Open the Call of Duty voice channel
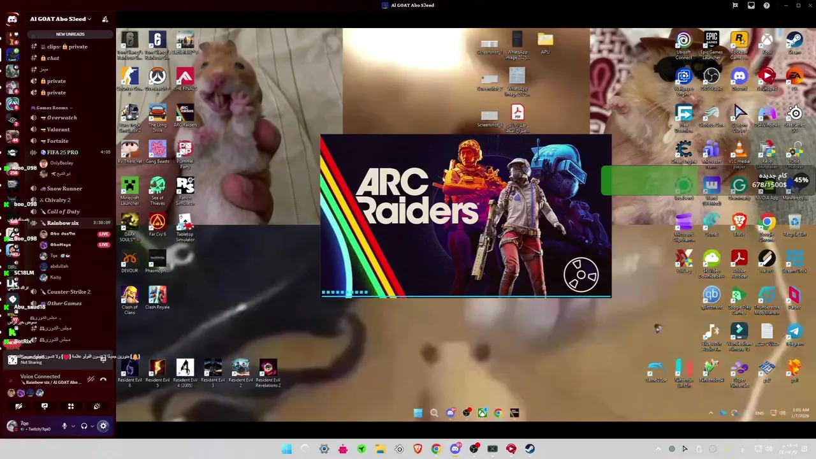Image resolution: width=816 pixels, height=459 pixels. pyautogui.click(x=69, y=212)
